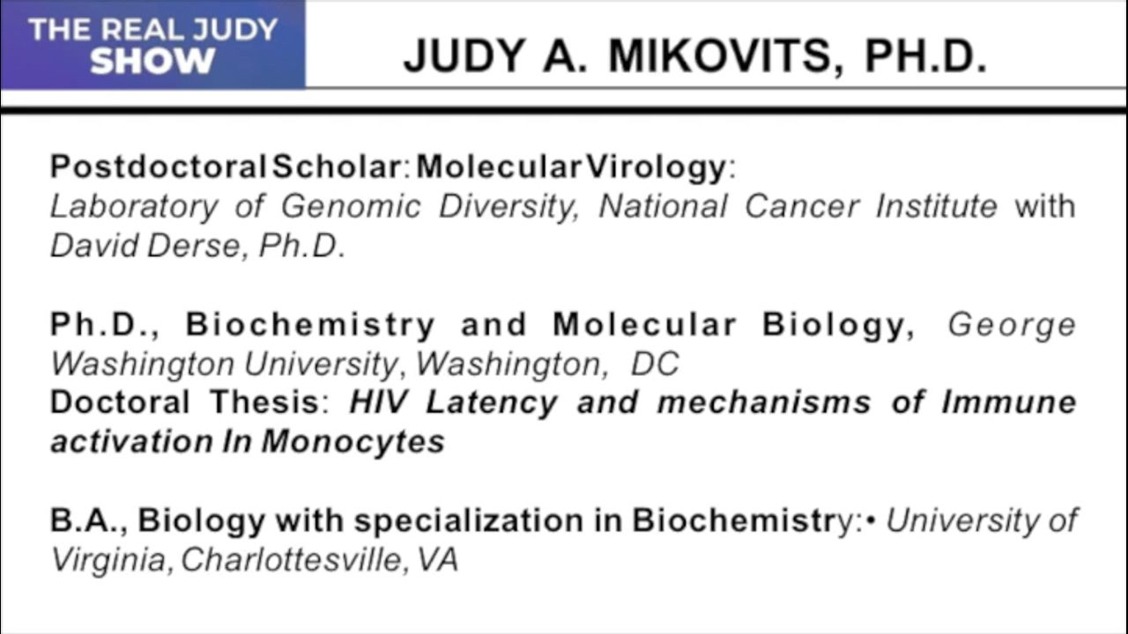This screenshot has width=1128, height=634.
Task: Click Virginia, Charlottesville, VA text
Action: 254,560
